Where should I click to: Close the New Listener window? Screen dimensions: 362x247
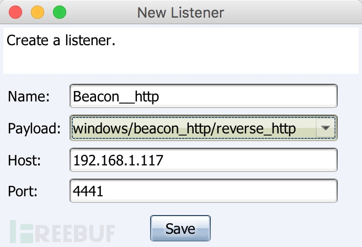pyautogui.click(x=15, y=12)
